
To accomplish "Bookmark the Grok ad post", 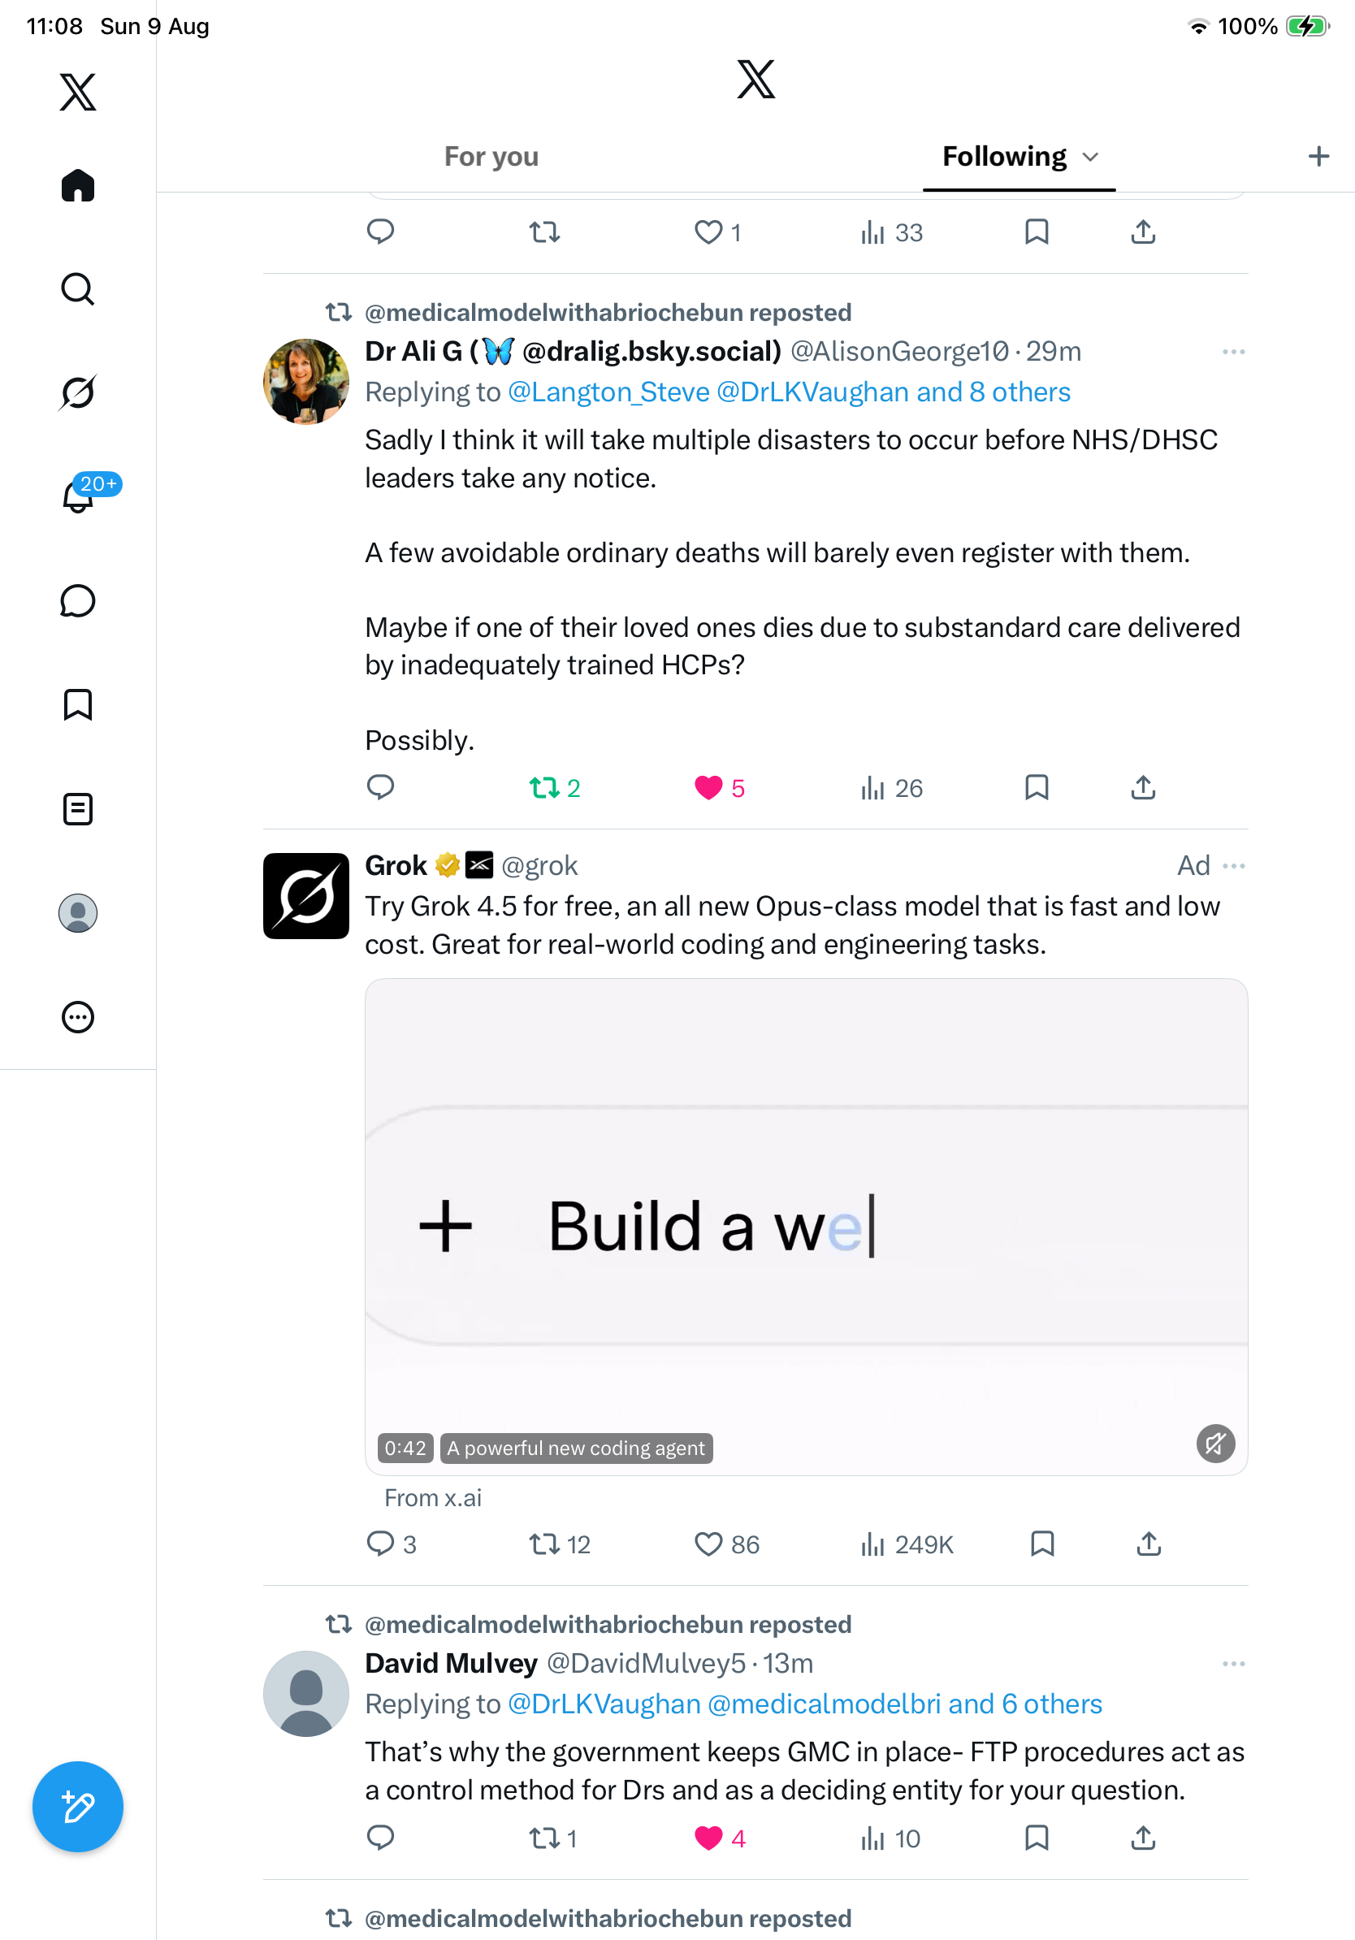I will coord(1042,1544).
